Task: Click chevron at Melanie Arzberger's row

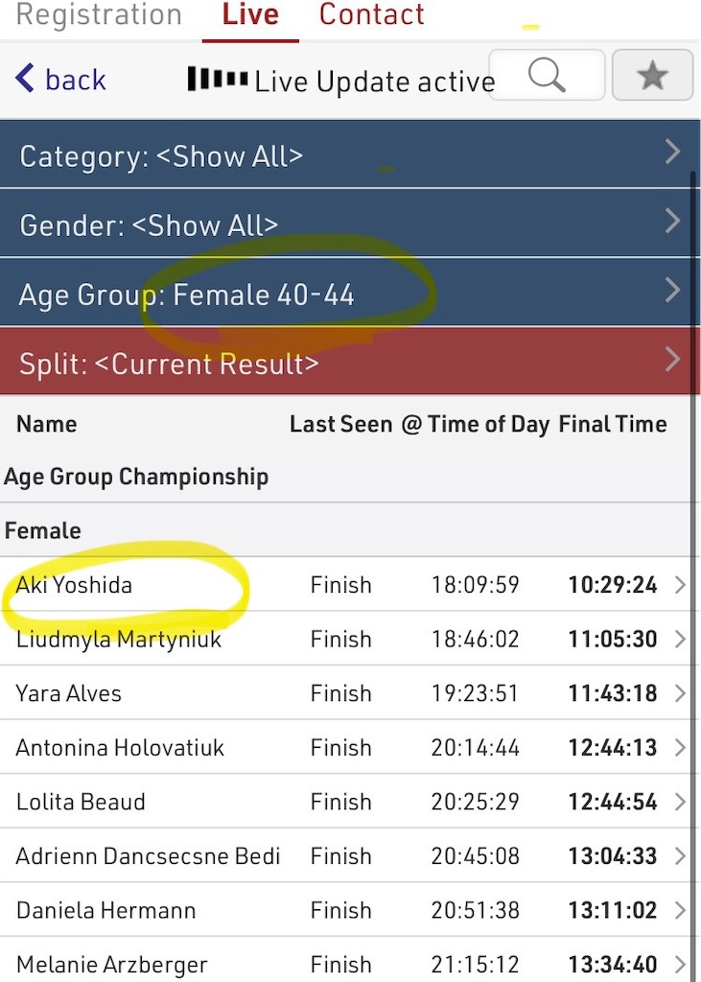Action: coord(680,965)
